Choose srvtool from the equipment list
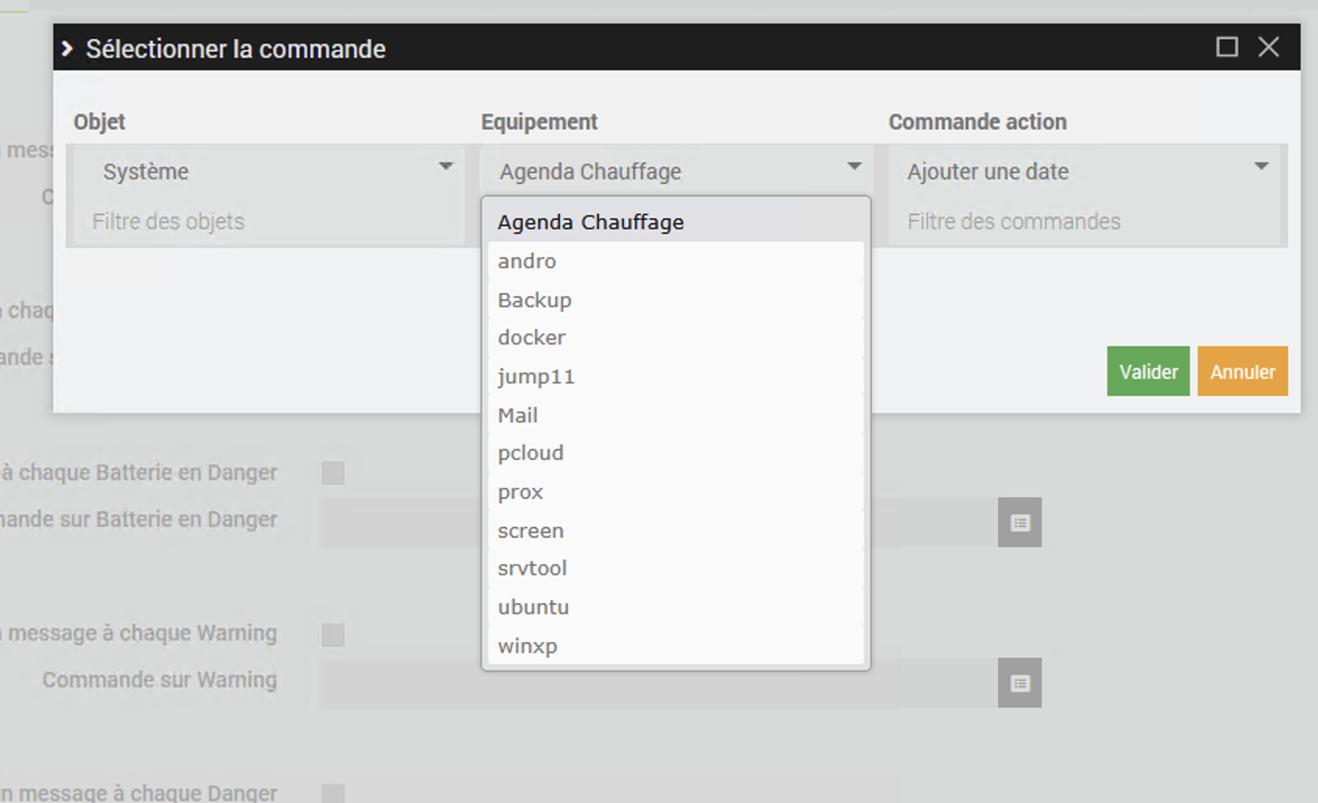The height and width of the screenshot is (803, 1318). point(675,568)
